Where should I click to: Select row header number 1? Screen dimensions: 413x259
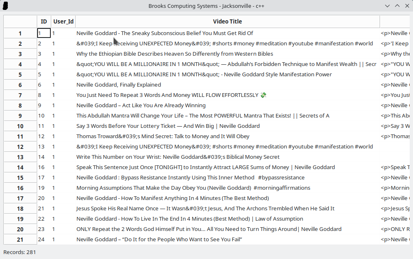coord(20,33)
